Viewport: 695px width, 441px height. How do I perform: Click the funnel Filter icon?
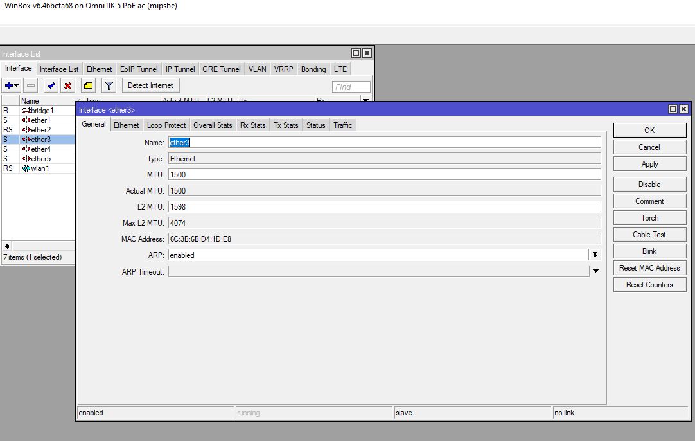pos(109,85)
